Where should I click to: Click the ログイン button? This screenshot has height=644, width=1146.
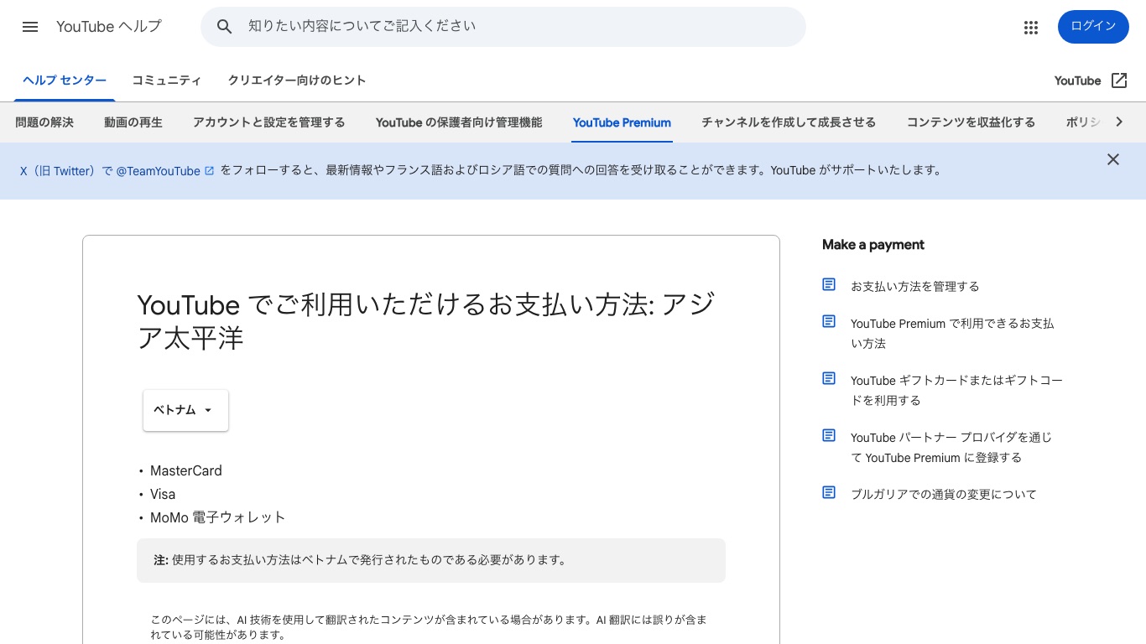(x=1093, y=27)
